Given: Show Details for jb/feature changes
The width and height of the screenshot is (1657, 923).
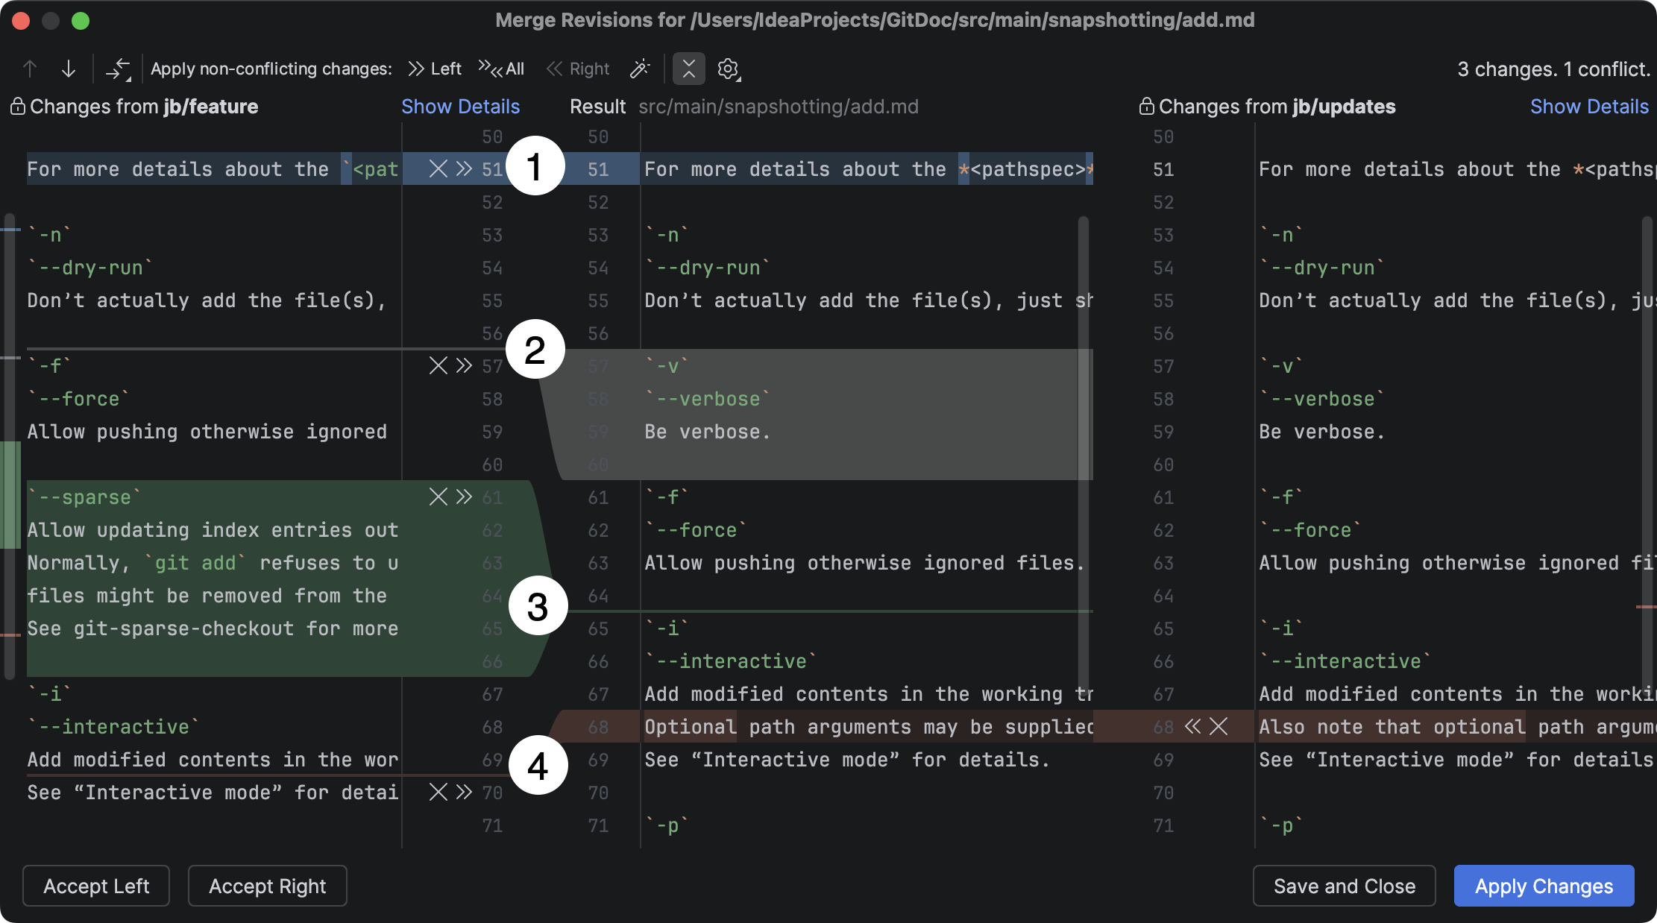Looking at the screenshot, I should point(460,107).
